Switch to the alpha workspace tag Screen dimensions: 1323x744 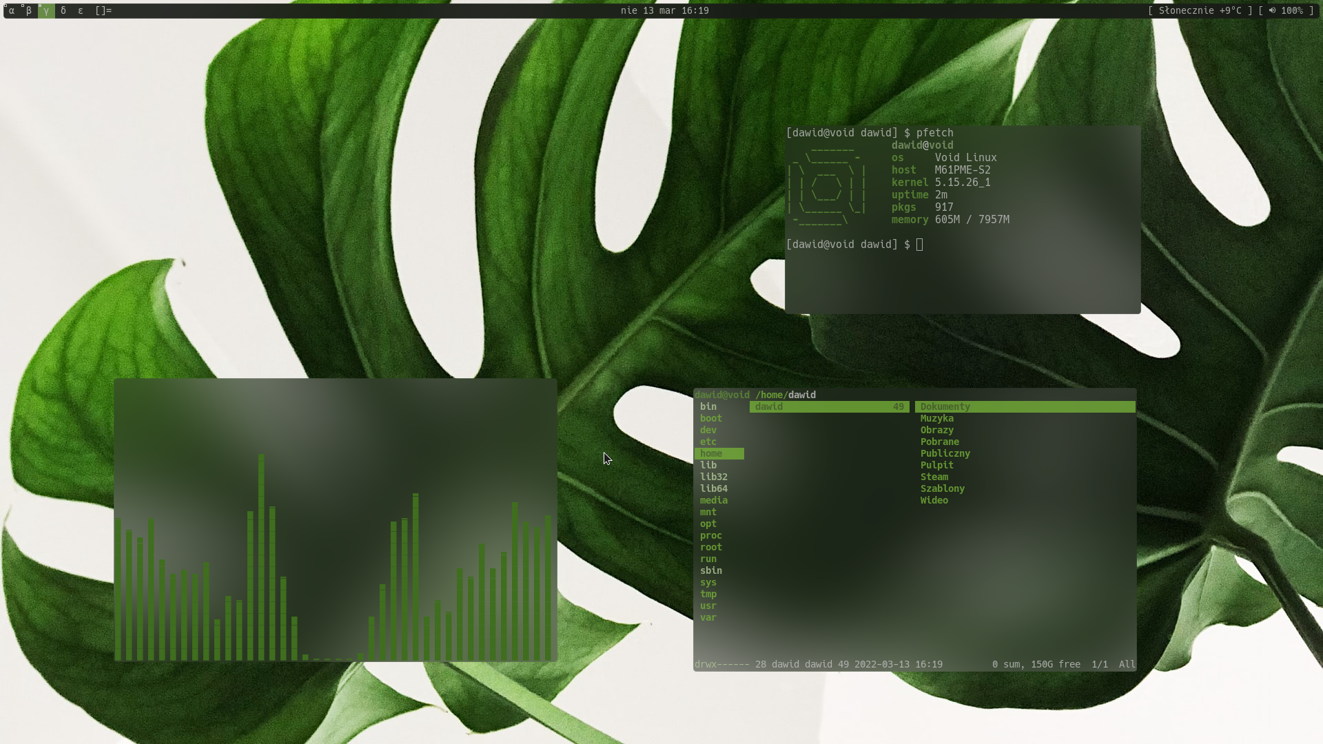point(12,10)
